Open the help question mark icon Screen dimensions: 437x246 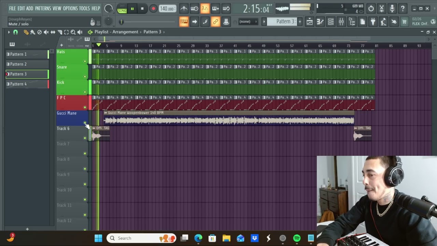(x=403, y=9)
